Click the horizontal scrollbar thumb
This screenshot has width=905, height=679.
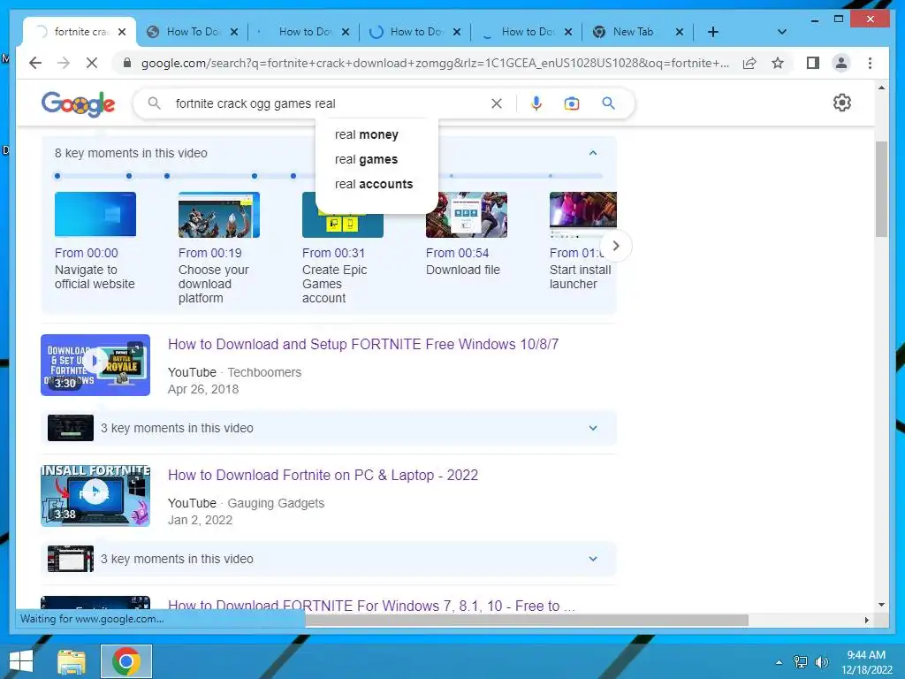click(x=527, y=620)
